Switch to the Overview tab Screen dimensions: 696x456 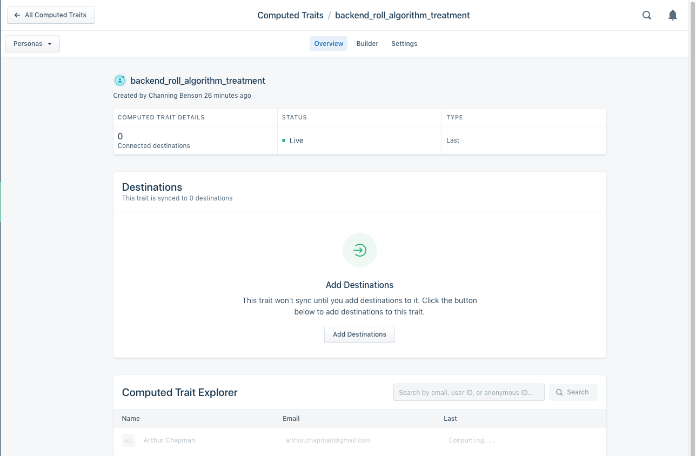(x=329, y=44)
